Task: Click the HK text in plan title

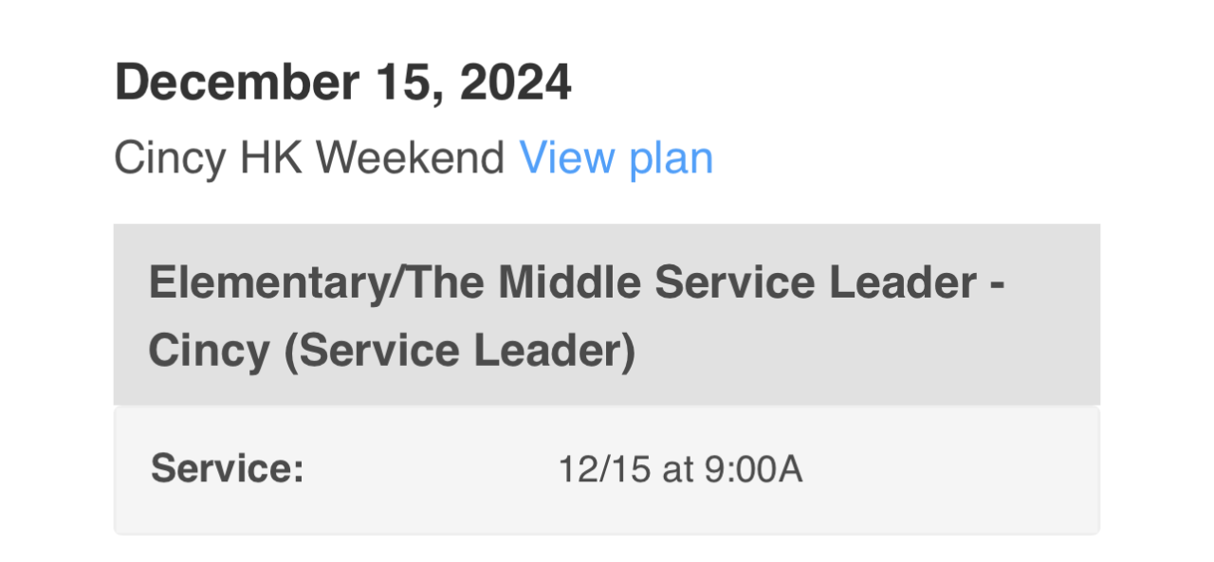Action: (x=282, y=158)
